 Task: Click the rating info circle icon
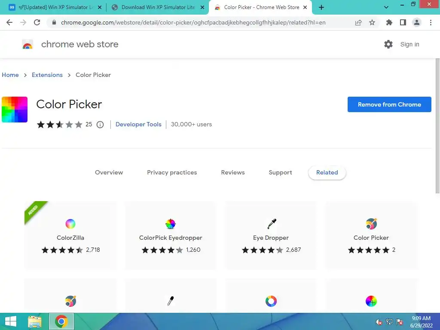click(100, 125)
